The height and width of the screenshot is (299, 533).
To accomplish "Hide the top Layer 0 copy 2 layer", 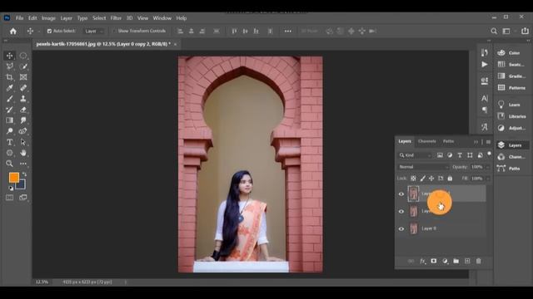I will point(401,194).
